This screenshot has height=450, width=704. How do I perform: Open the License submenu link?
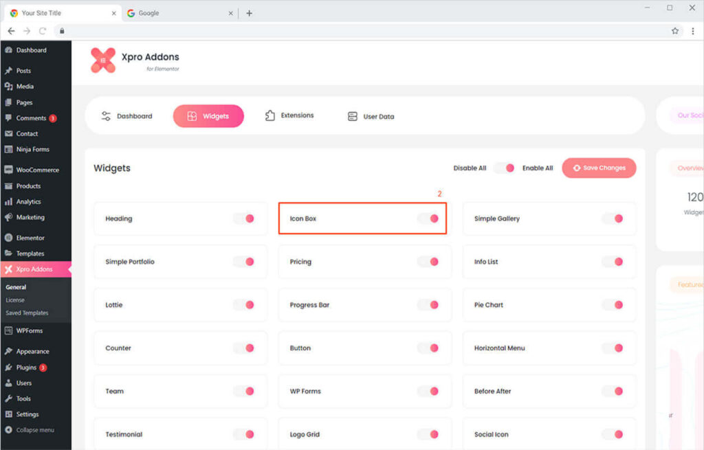(15, 300)
